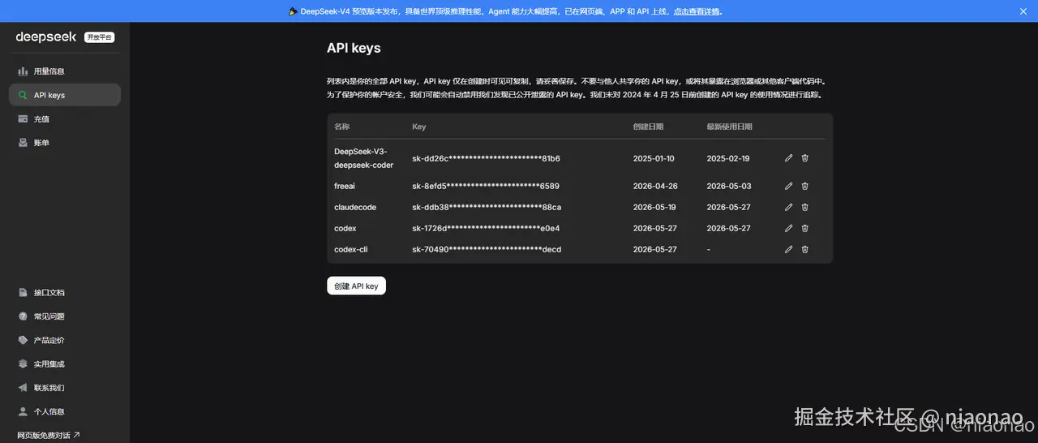This screenshot has width=1038, height=443.
Task: Click the magnifier icon next to API keys
Action: point(24,95)
